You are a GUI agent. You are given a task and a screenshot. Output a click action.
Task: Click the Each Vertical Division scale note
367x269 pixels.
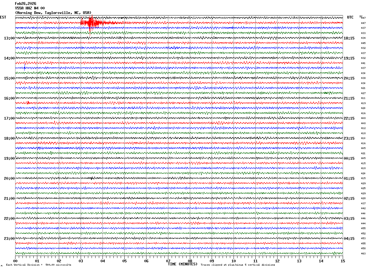(39, 265)
